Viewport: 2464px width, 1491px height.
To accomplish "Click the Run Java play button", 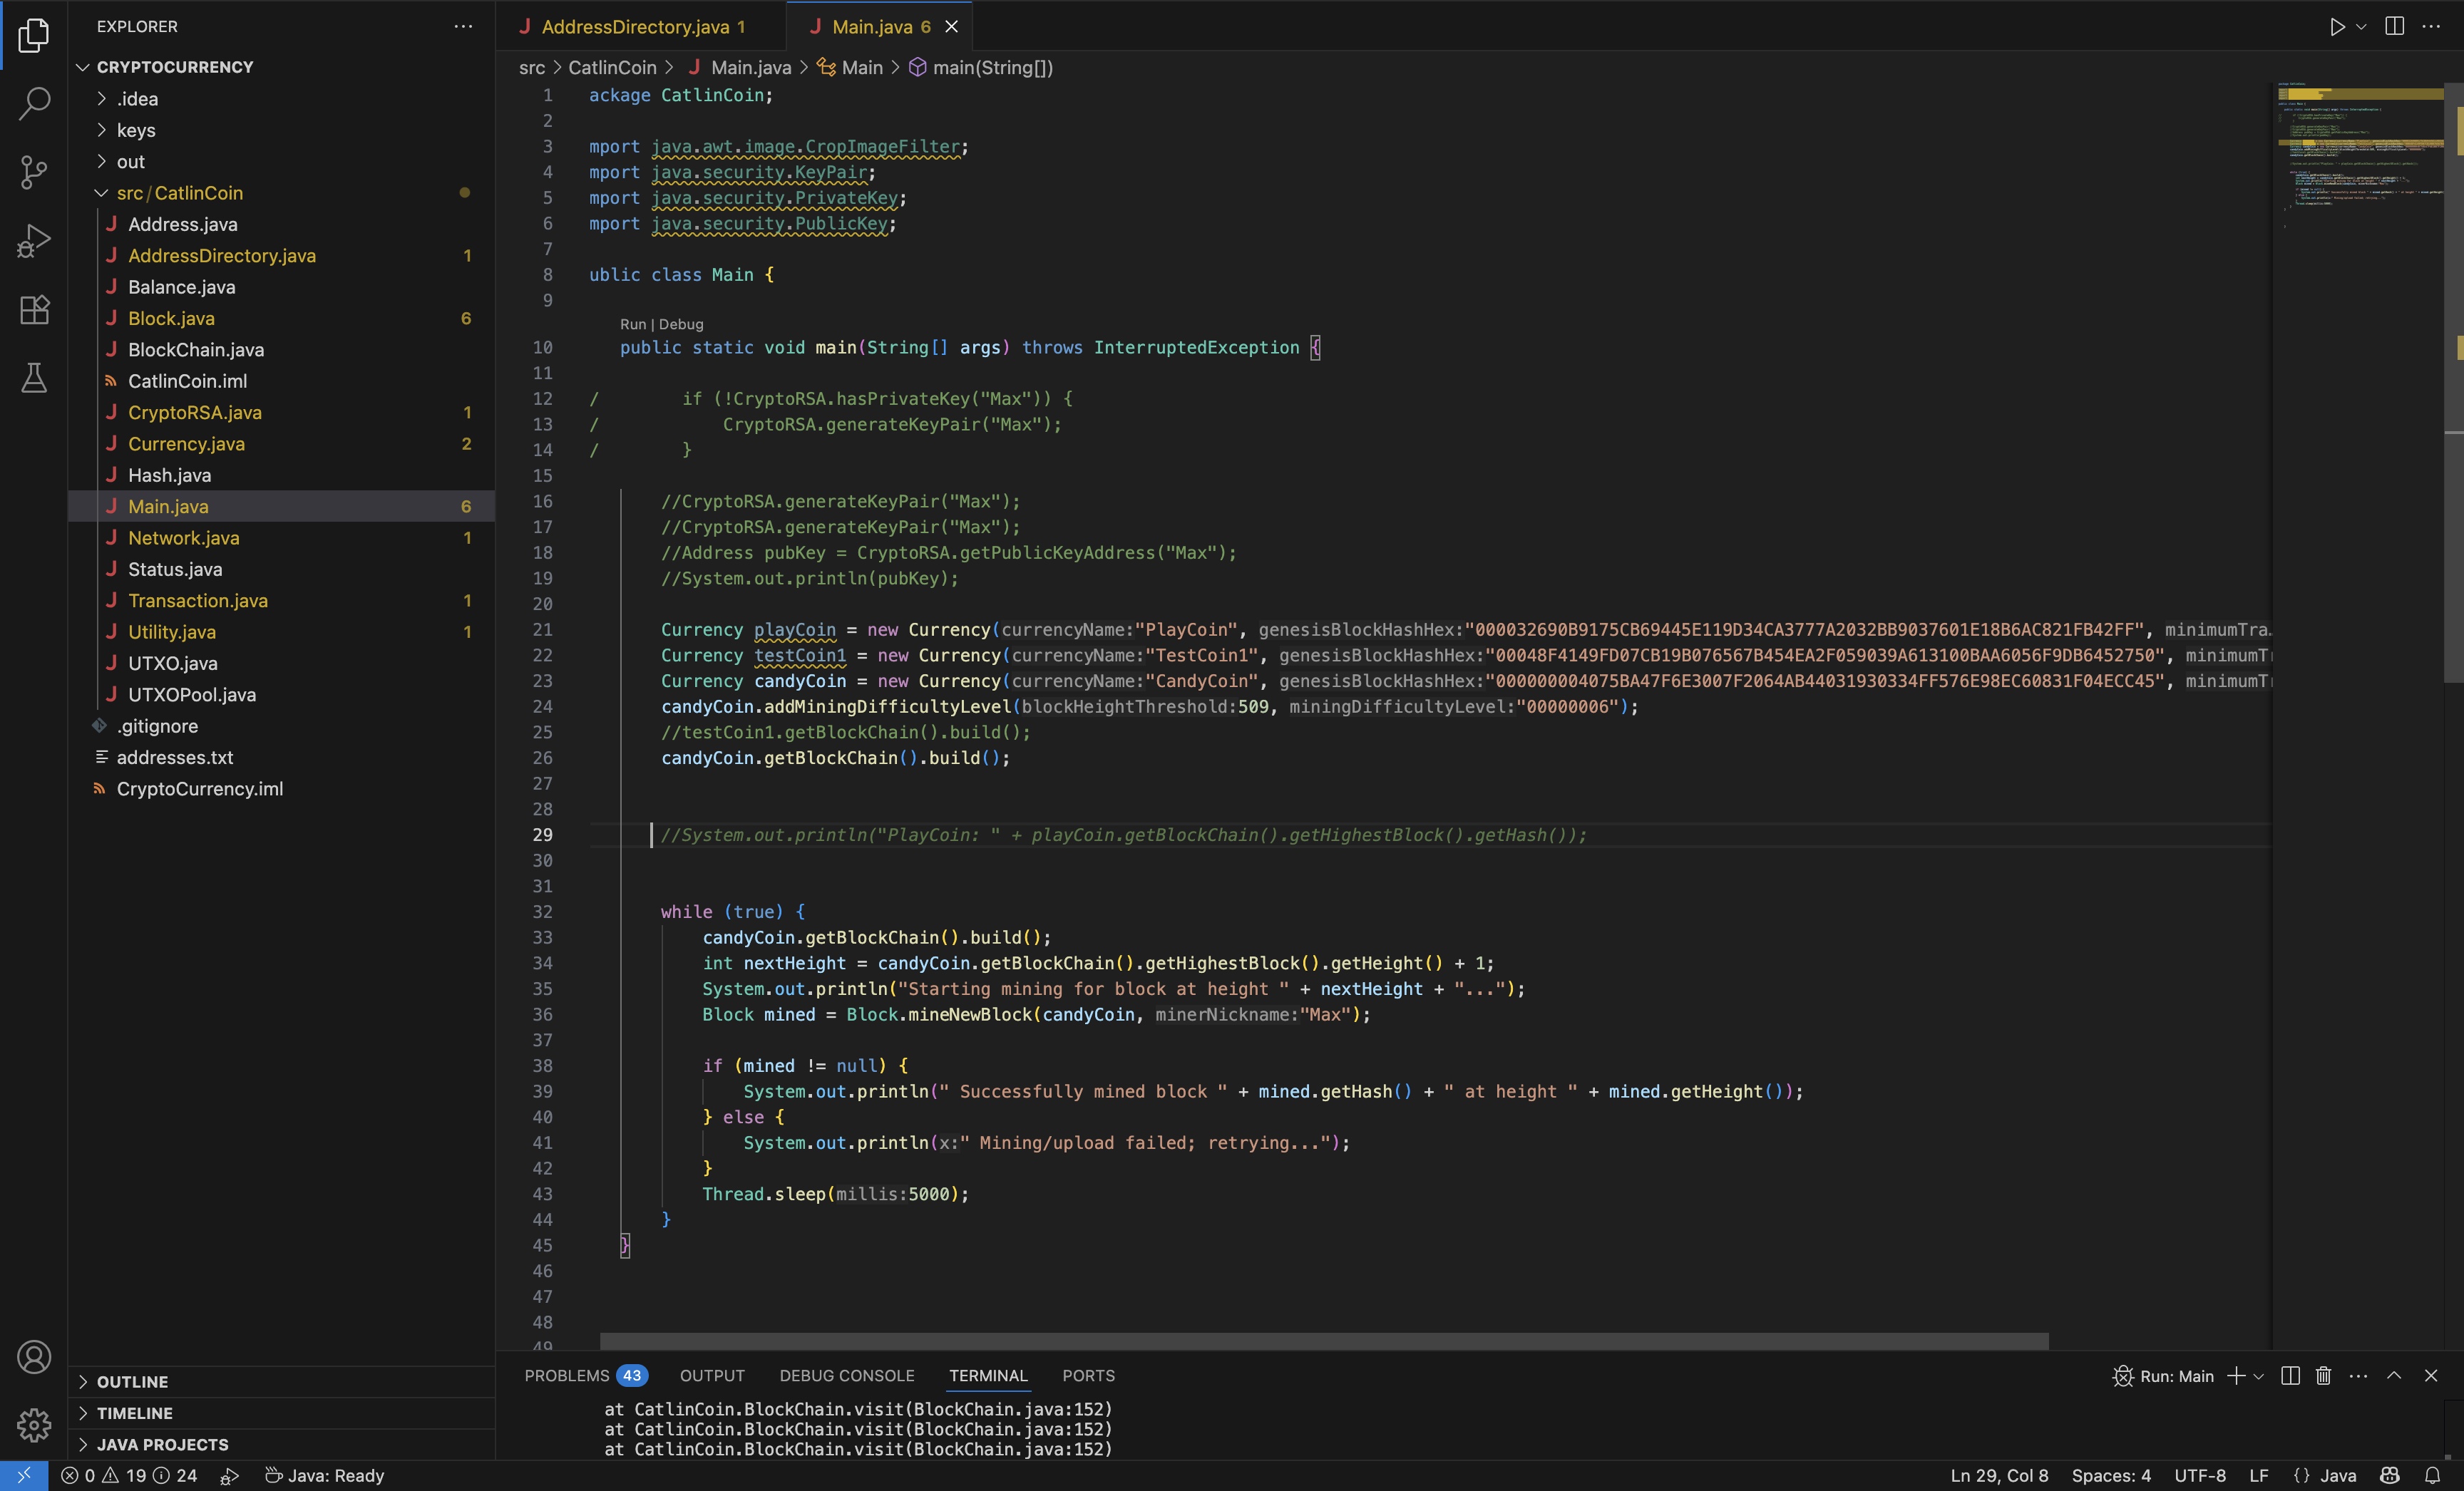I will [2336, 27].
